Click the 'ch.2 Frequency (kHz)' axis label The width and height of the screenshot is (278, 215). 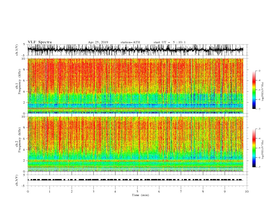pyautogui.click(x=18, y=140)
